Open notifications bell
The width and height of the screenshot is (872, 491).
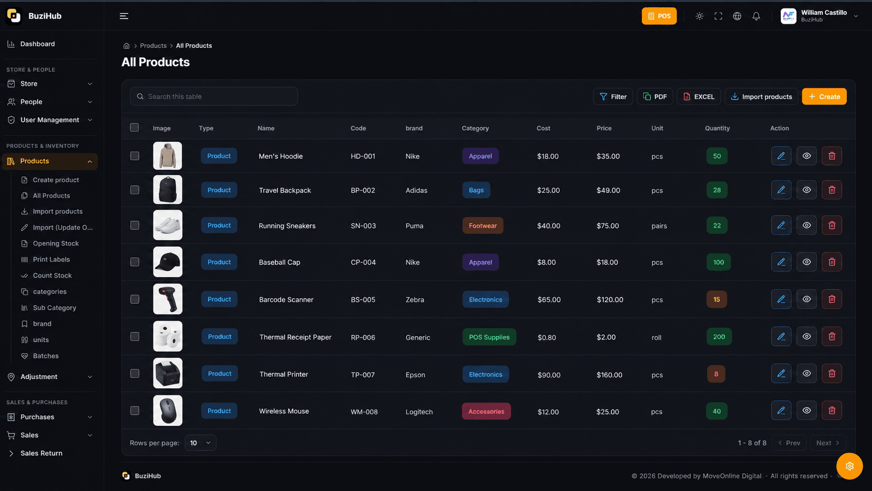[756, 16]
